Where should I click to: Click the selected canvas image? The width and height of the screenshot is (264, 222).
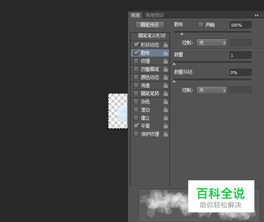point(118,111)
